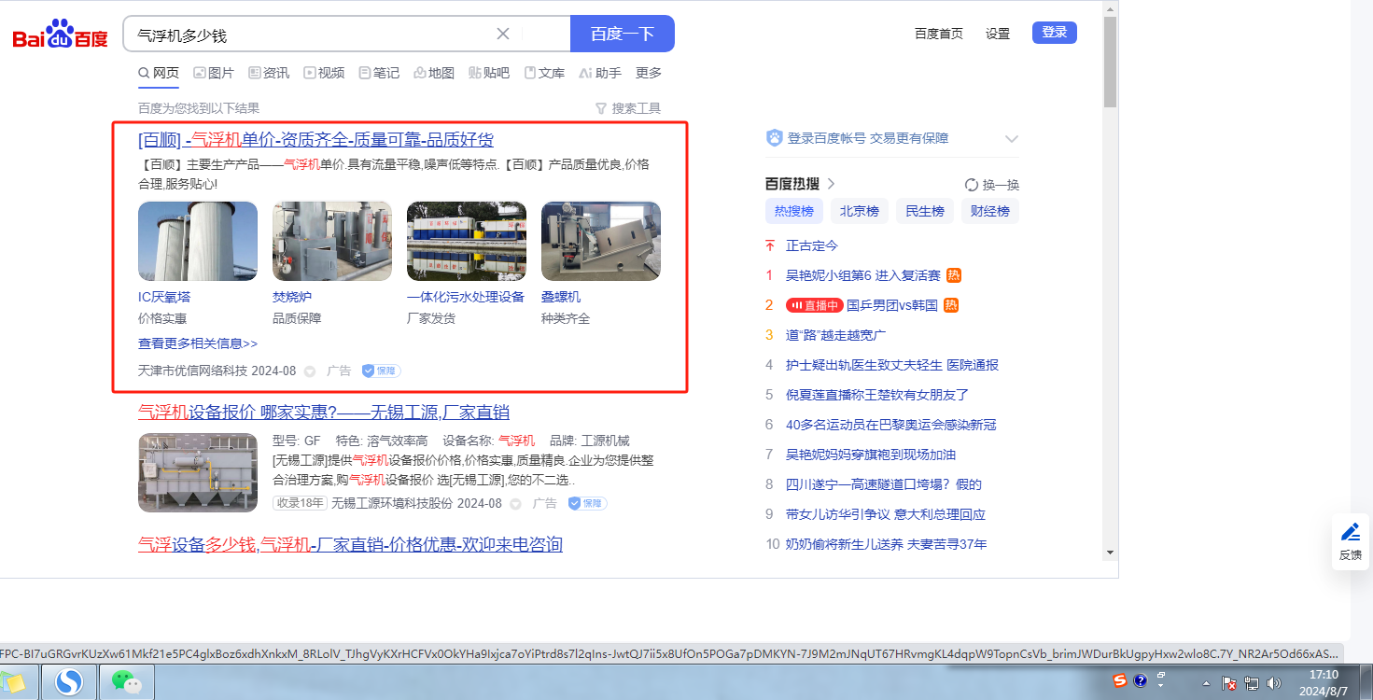The height and width of the screenshot is (700, 1373).
Task: Open the 反馈 feedback button
Action: coord(1351,541)
